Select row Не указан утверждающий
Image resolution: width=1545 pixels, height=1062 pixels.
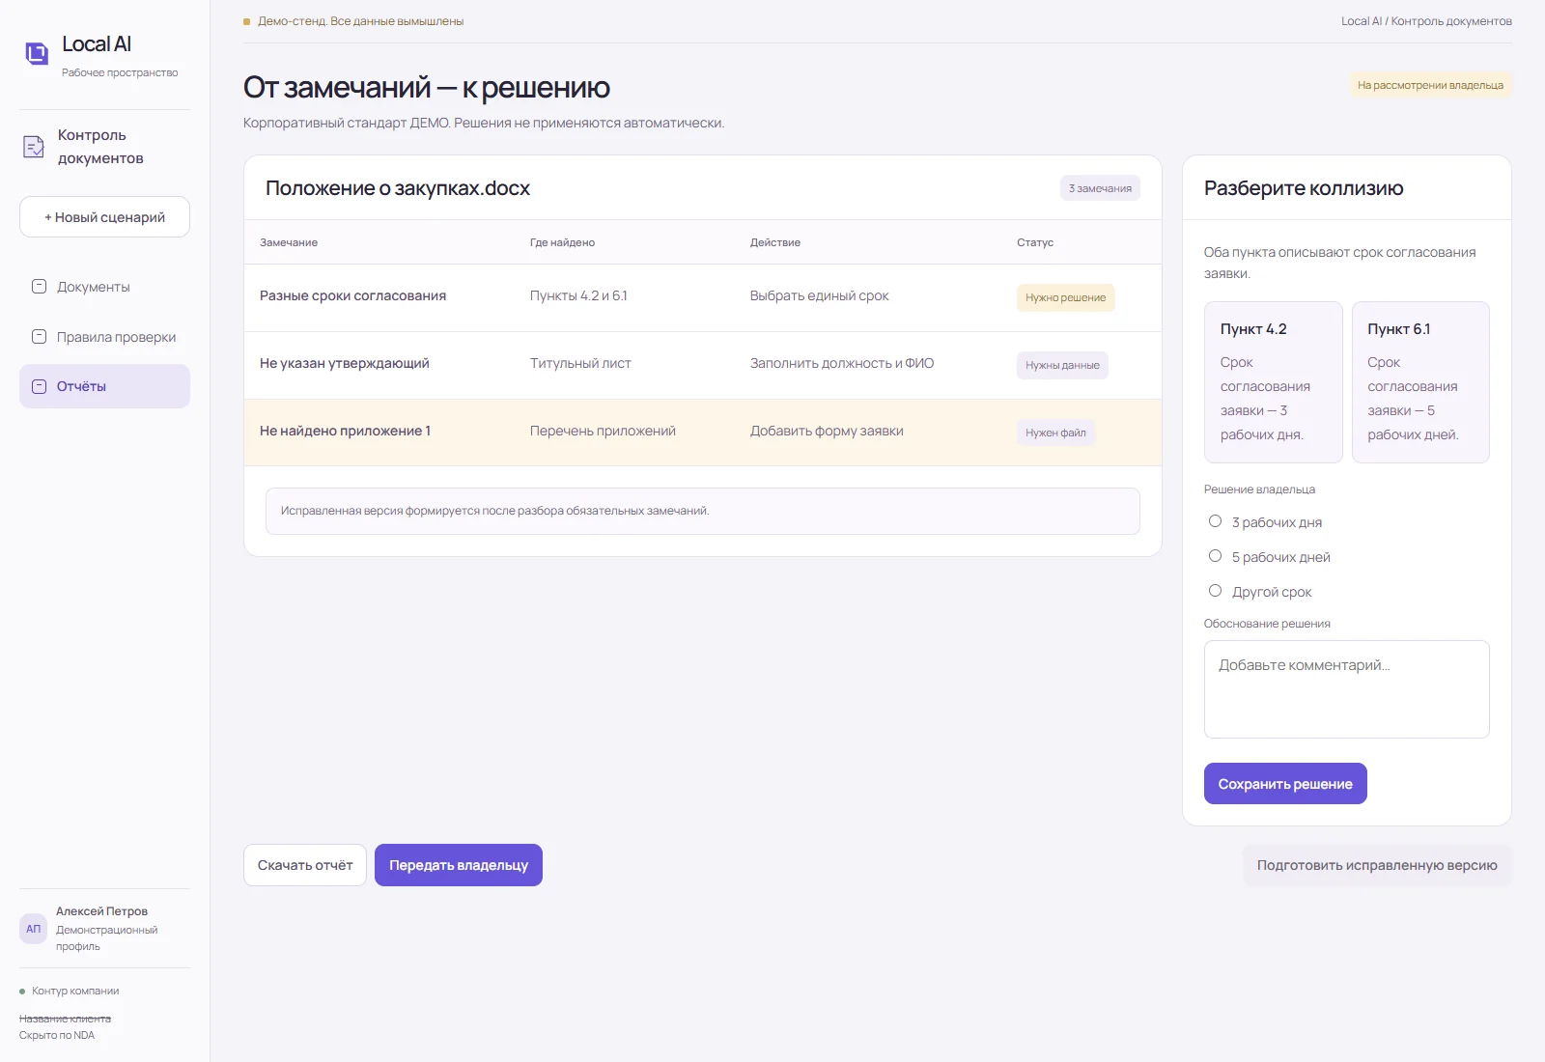point(703,365)
